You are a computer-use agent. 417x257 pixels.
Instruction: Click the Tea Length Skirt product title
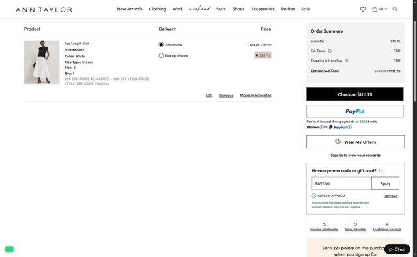point(77,44)
